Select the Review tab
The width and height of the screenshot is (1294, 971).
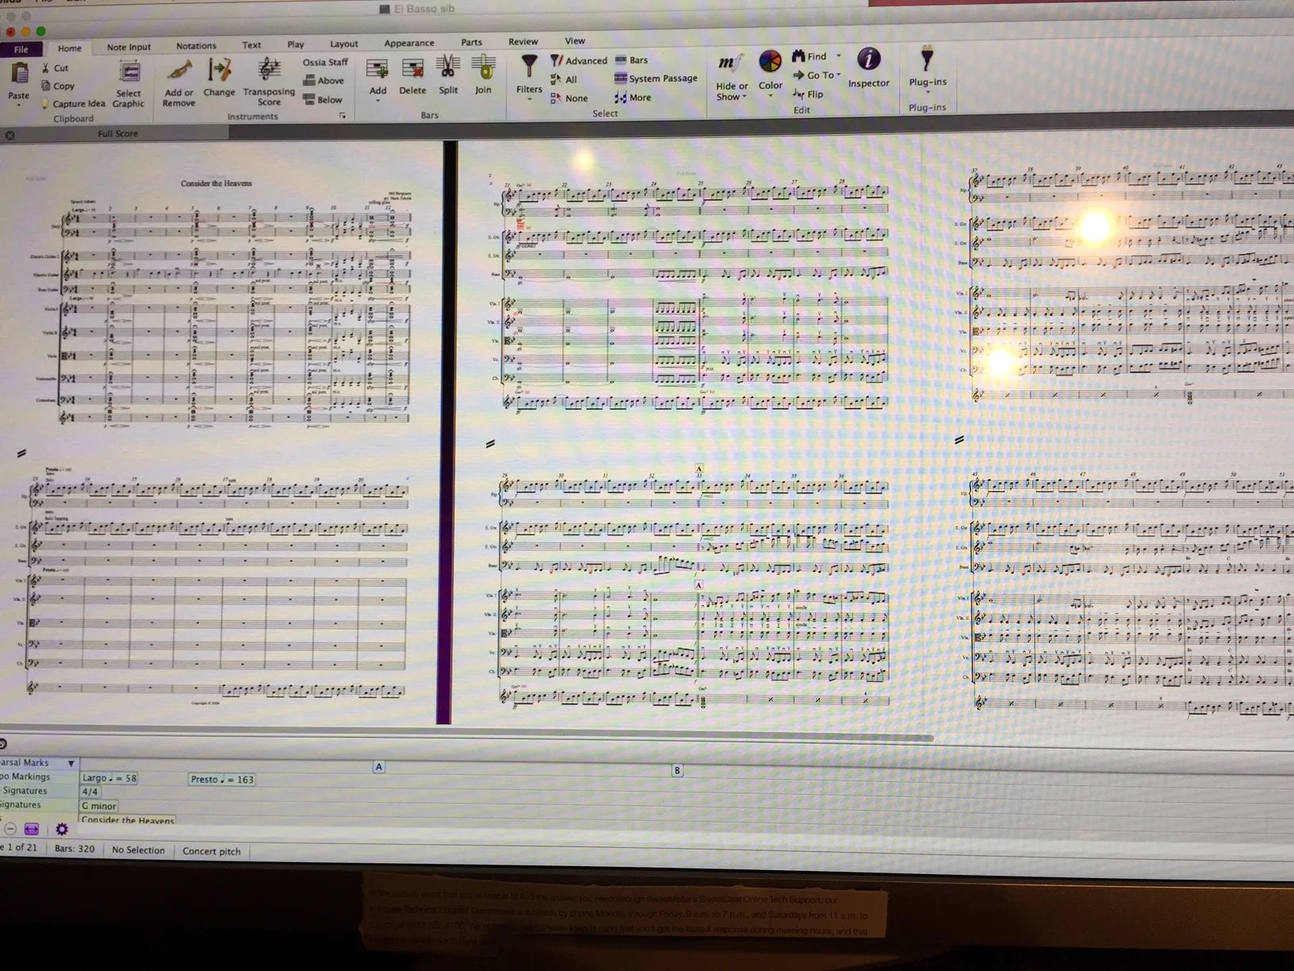523,41
